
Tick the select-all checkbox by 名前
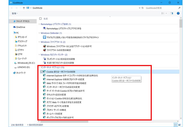[x=40, y=19]
